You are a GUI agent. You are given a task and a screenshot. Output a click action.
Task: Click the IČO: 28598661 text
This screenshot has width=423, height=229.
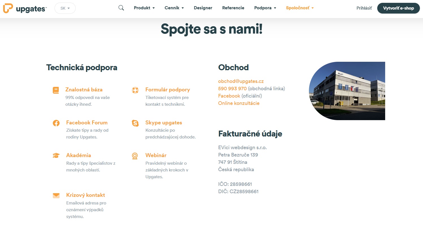pyautogui.click(x=235, y=184)
